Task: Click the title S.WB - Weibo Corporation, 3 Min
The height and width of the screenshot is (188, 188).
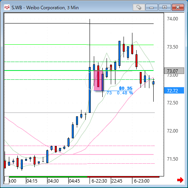Action: tap(45, 8)
